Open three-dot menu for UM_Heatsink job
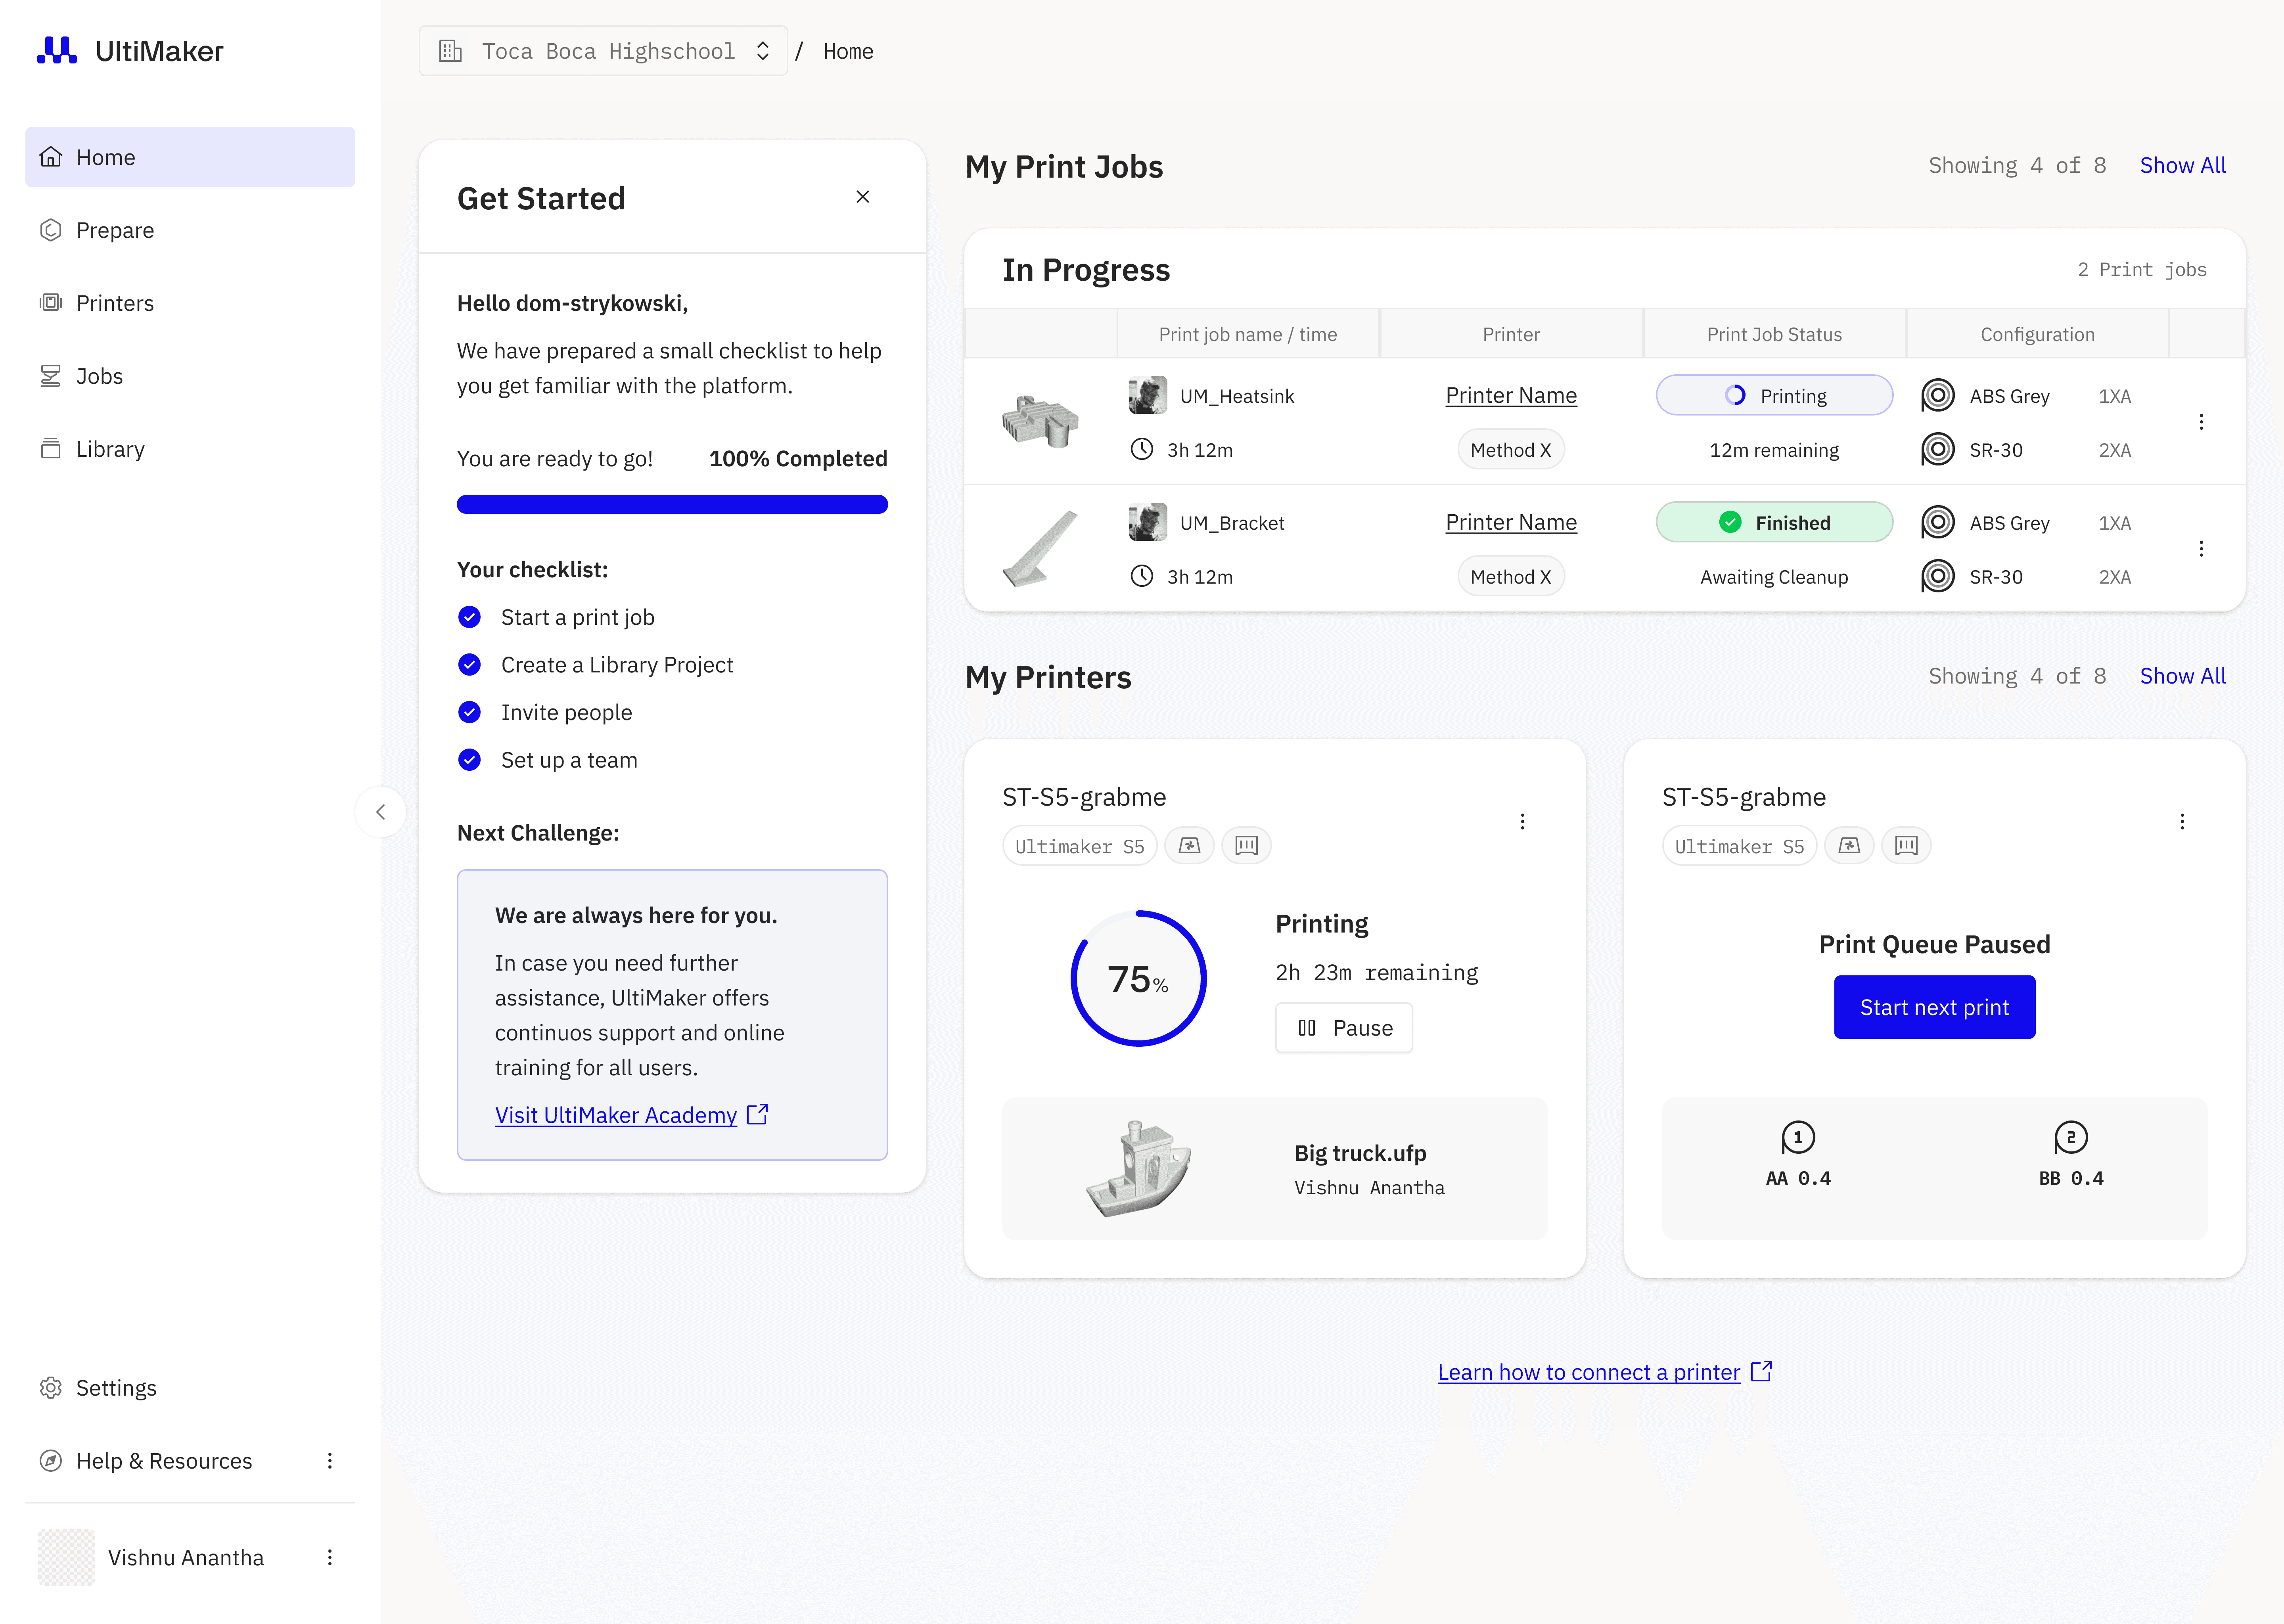This screenshot has height=1624, width=2284. coord(2201,422)
